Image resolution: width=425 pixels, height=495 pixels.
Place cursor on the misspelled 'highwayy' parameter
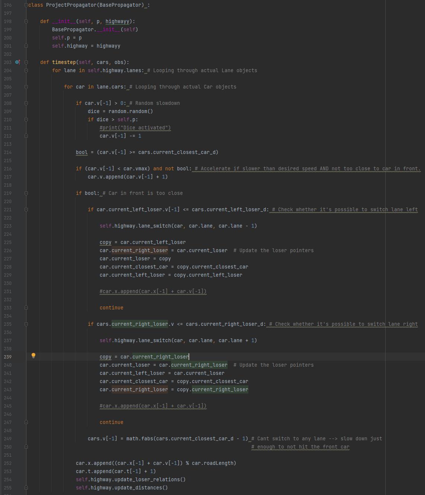coord(117,22)
